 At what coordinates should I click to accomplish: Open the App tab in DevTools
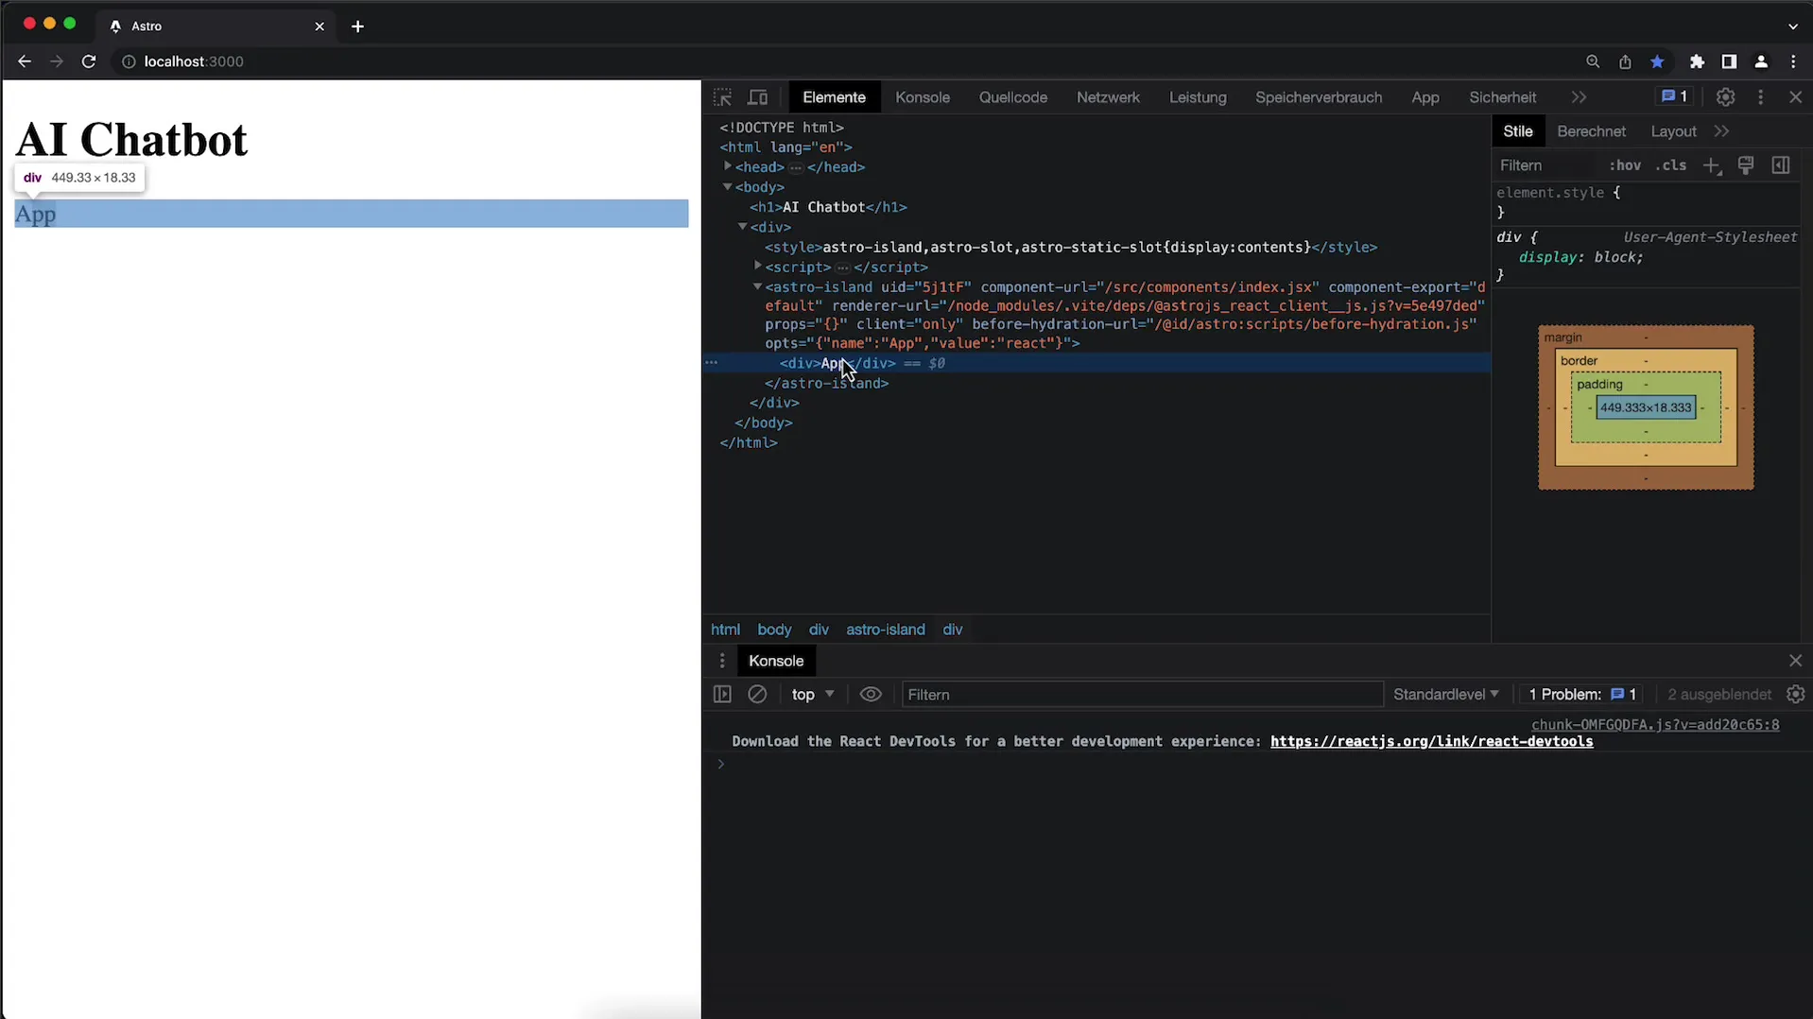tap(1425, 97)
